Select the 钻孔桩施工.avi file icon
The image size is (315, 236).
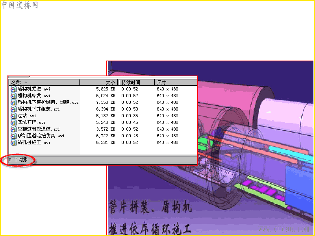13,142
